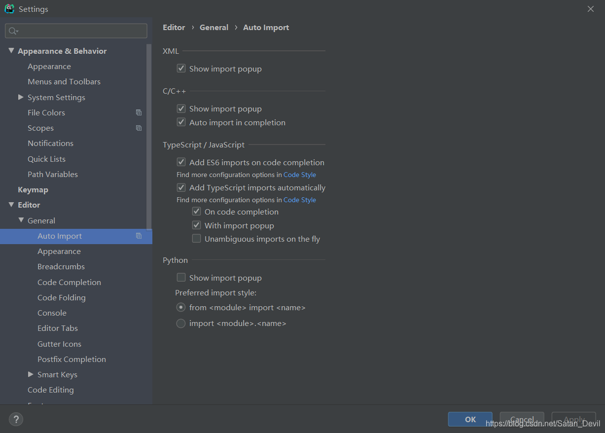The height and width of the screenshot is (433, 605).
Task: Open Code Editing settings
Action: pos(51,390)
